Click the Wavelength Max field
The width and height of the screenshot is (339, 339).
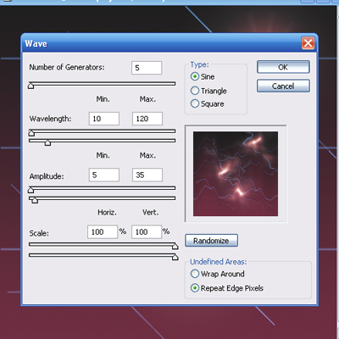pos(147,119)
